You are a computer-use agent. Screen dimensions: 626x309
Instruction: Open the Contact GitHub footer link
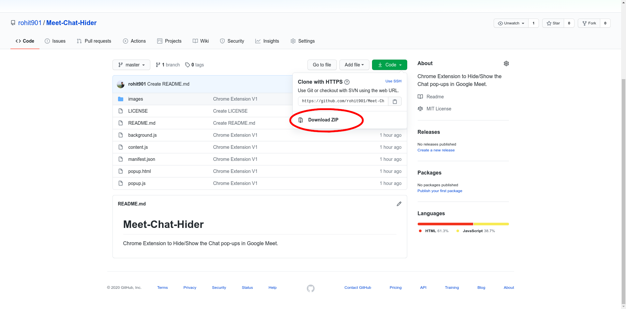358,288
